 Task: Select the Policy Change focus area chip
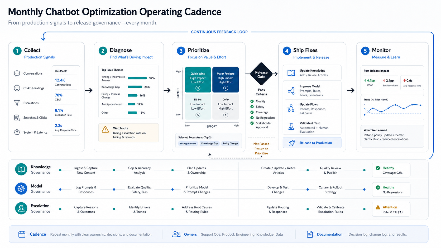coord(230,144)
